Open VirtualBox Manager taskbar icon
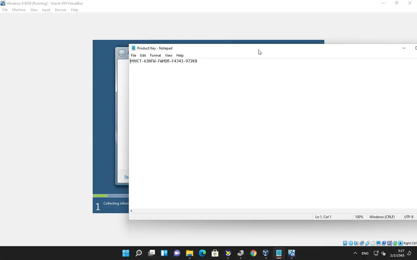 click(x=266, y=253)
